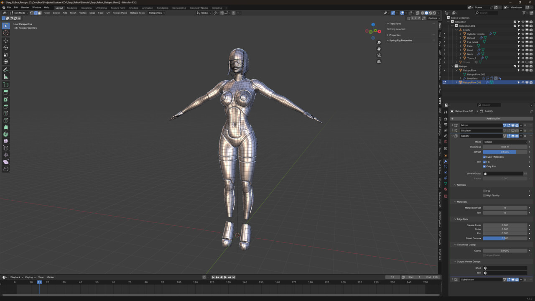Open the Edit Mode dropdown
The image size is (535, 301).
tap(20, 13)
